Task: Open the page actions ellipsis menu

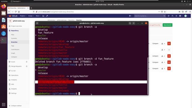Action: click(x=159, y=12)
